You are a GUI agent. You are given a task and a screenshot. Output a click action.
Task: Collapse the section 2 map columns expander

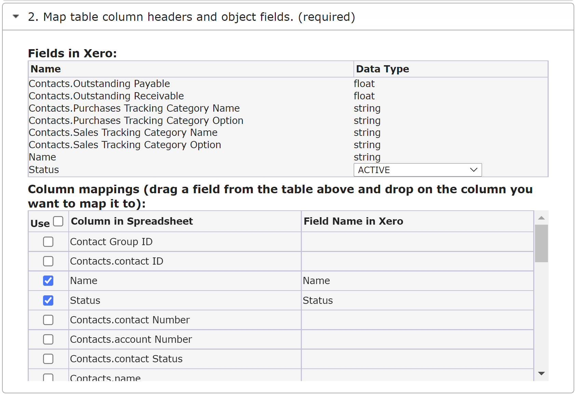point(16,16)
